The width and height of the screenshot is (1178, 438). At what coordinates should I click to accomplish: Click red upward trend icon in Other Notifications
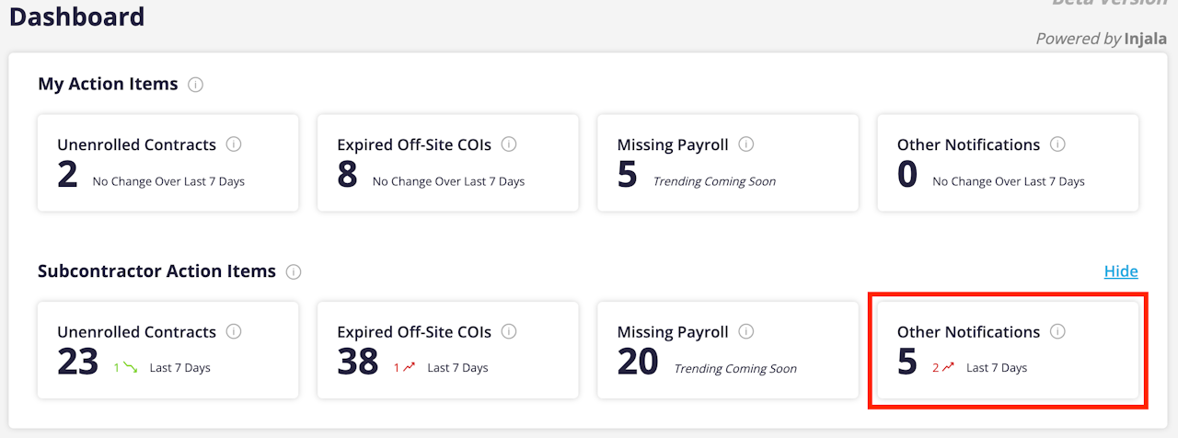[x=948, y=368]
